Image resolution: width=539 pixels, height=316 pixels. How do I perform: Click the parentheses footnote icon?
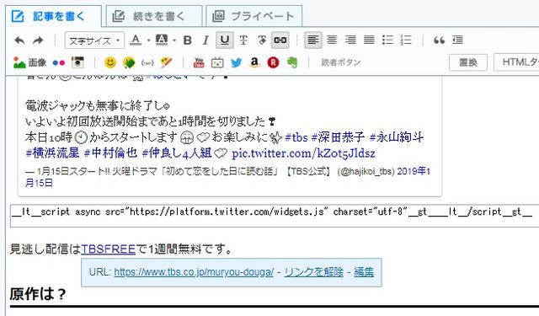tap(147, 63)
